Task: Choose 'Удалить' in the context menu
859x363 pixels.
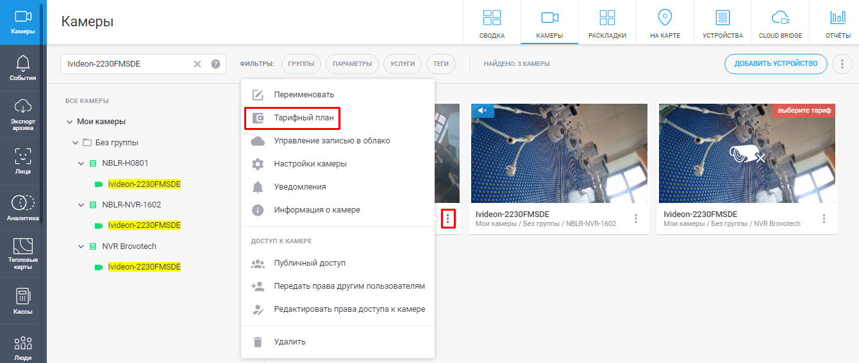Action: [x=290, y=342]
